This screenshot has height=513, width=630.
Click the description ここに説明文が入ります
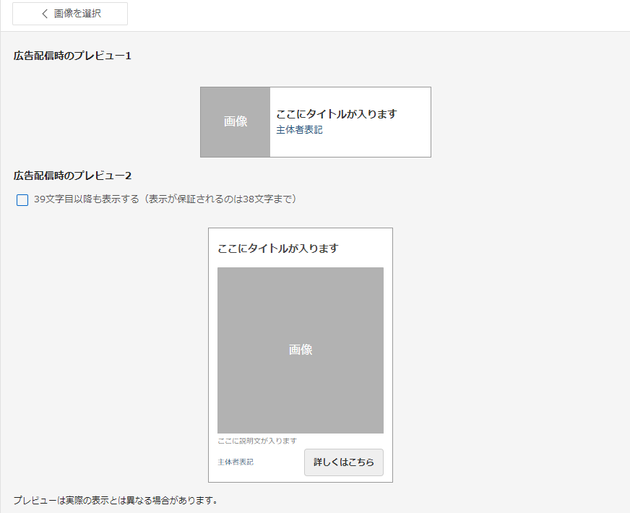click(257, 441)
